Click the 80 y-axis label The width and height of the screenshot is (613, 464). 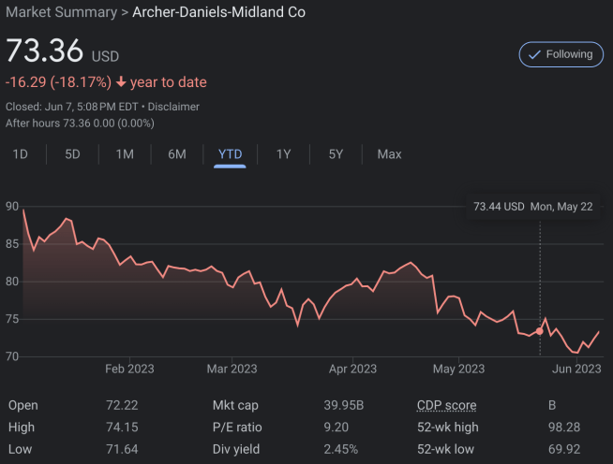12,282
